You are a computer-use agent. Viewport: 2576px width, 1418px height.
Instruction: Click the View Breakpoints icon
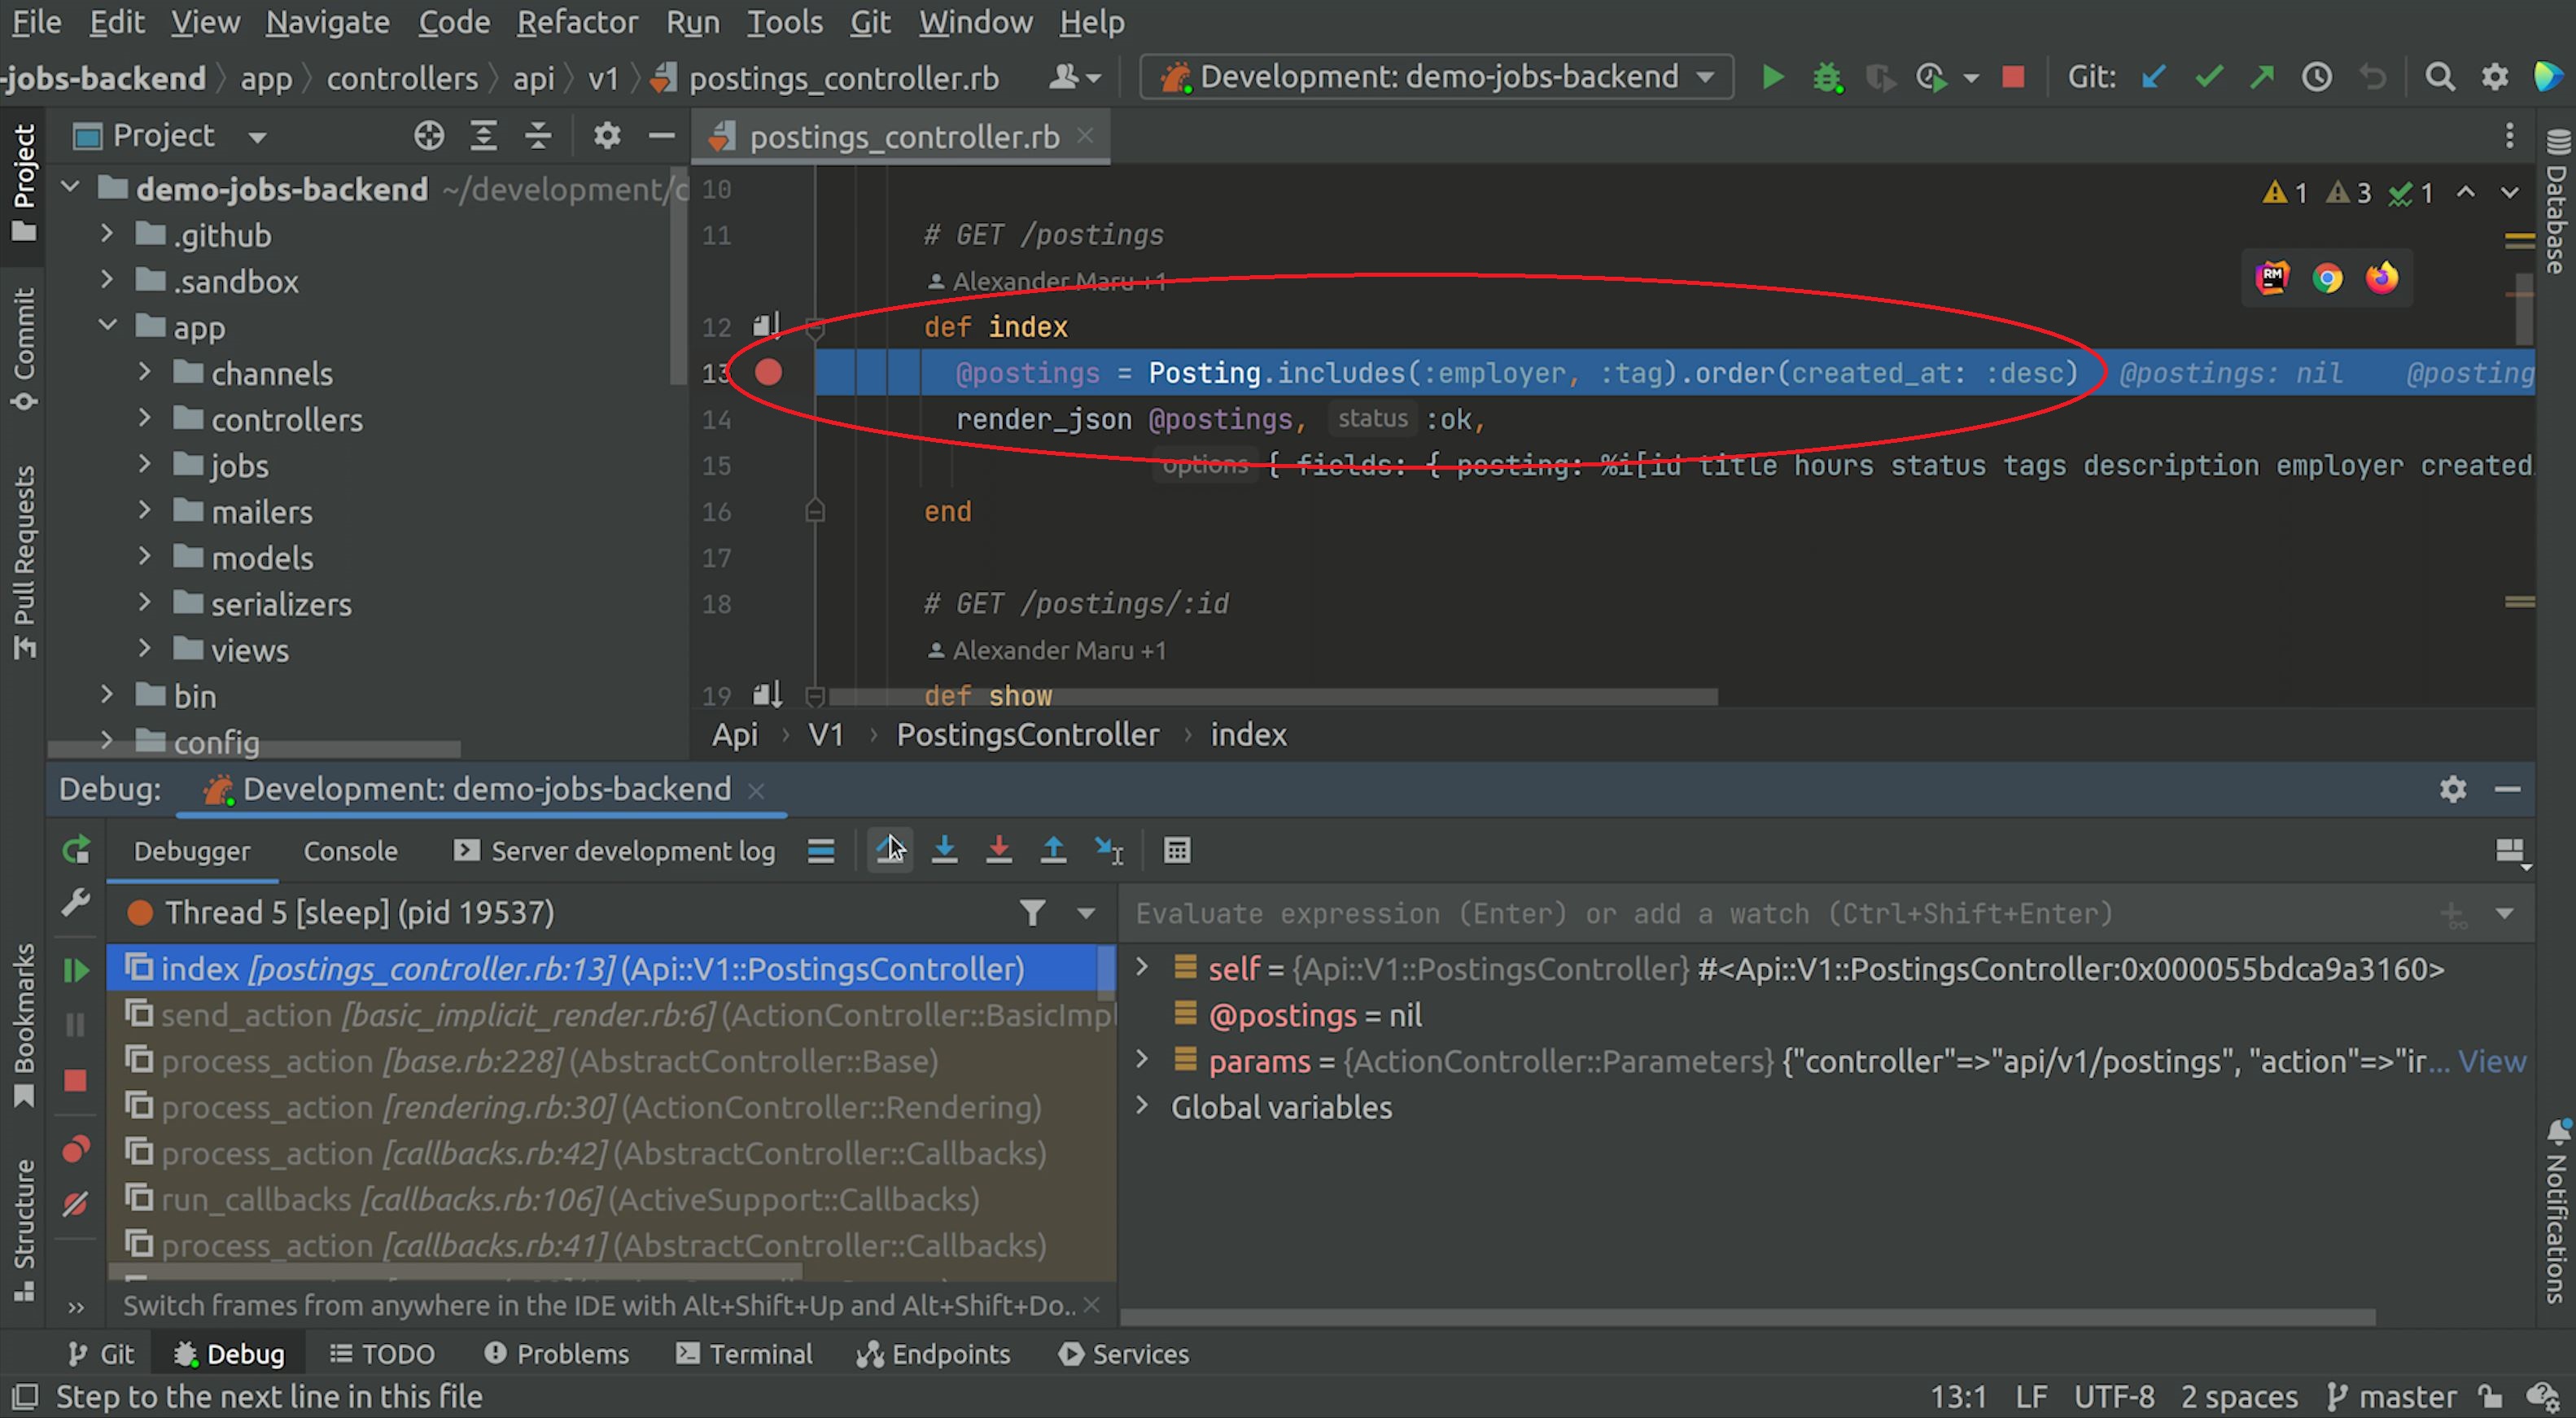point(76,1149)
